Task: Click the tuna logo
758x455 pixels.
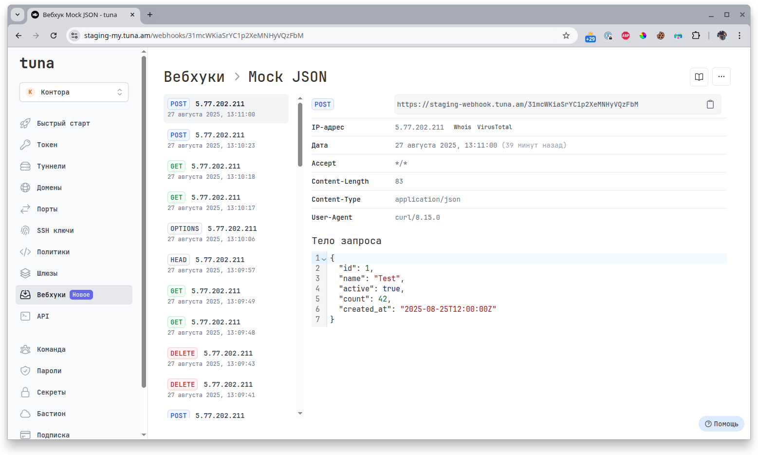Action: [37, 63]
